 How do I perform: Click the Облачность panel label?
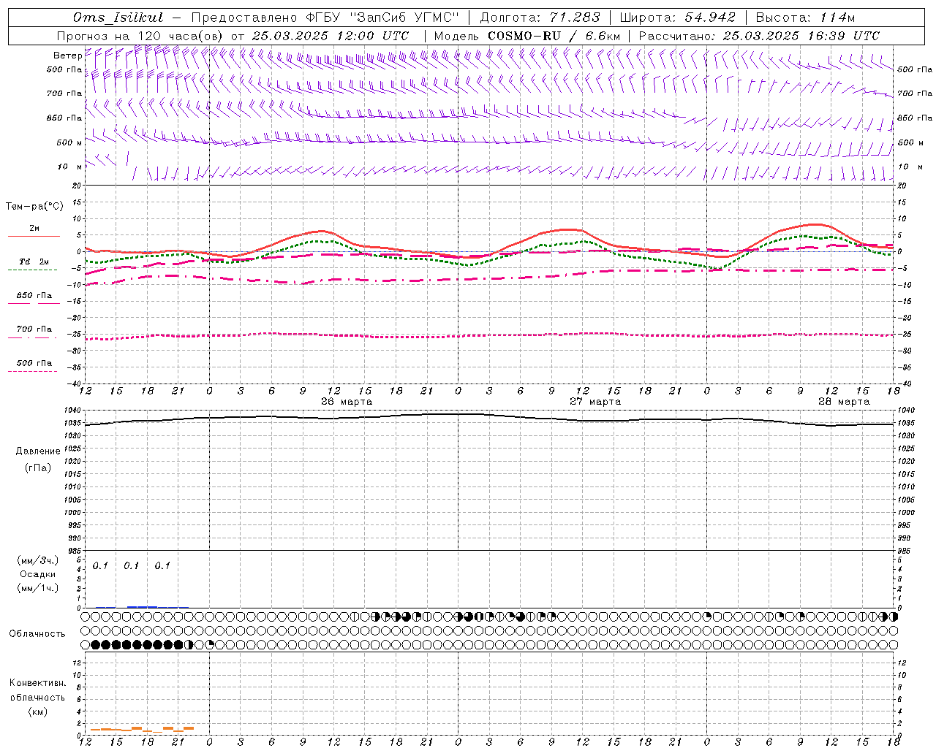click(37, 634)
